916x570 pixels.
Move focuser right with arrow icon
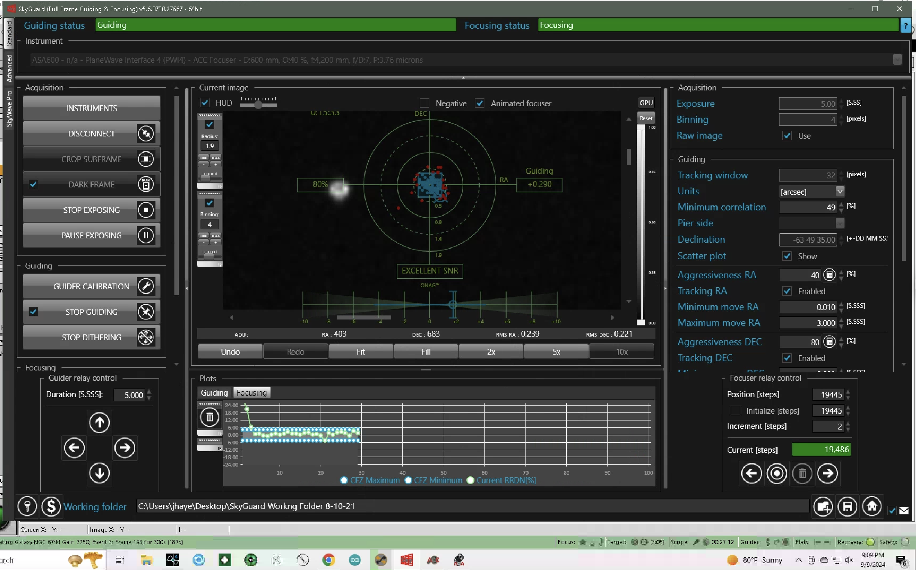(x=827, y=473)
